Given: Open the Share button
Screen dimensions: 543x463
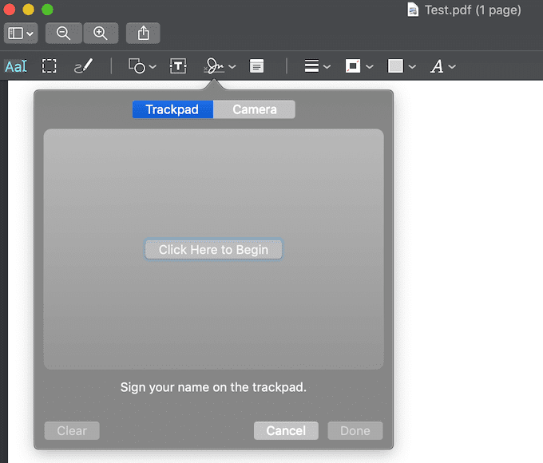Looking at the screenshot, I should (x=143, y=34).
